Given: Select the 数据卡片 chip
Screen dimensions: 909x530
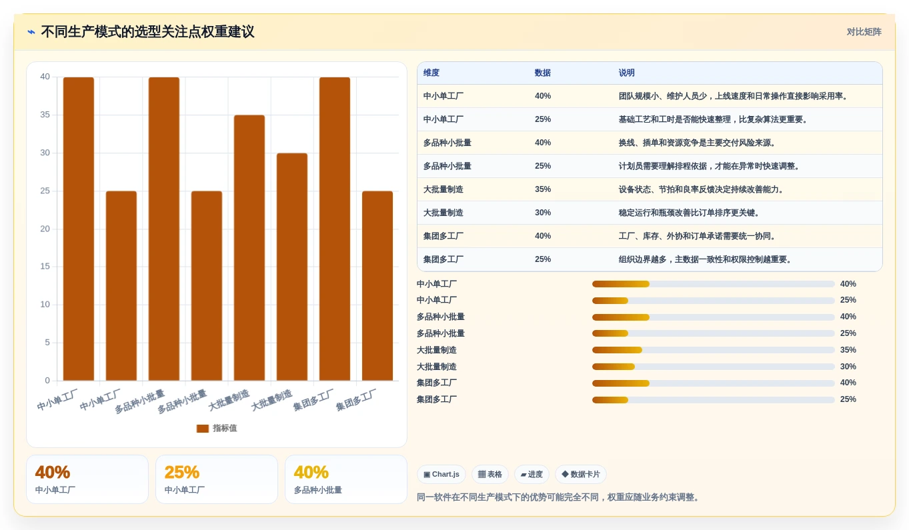Looking at the screenshot, I should (581, 475).
